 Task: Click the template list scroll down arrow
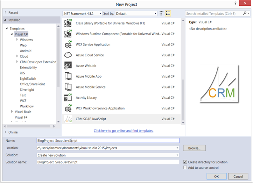coord(183,123)
